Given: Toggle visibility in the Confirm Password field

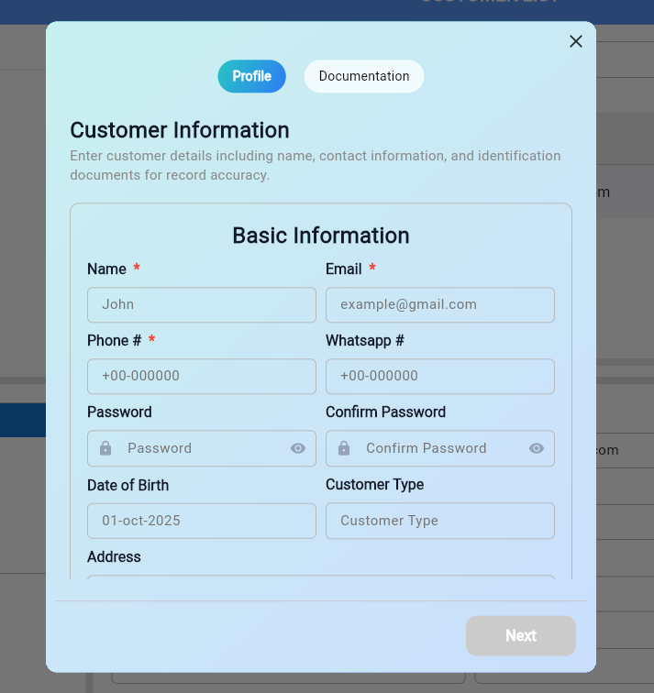Looking at the screenshot, I should pos(537,448).
